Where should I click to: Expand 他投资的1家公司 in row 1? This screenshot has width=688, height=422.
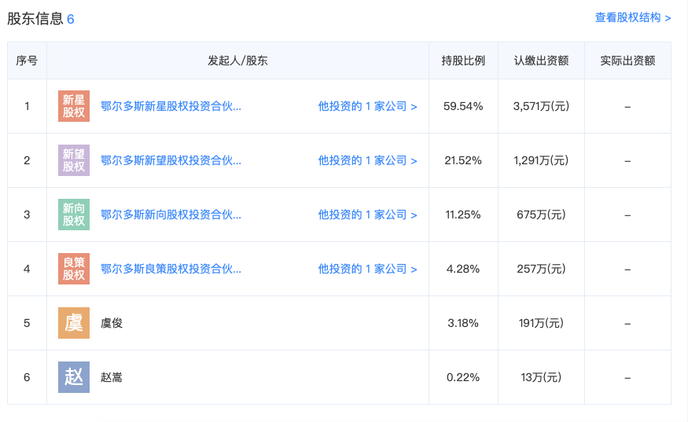(x=367, y=106)
